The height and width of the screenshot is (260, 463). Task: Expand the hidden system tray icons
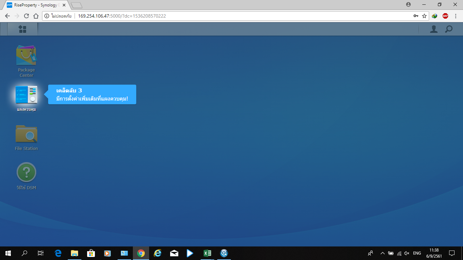382,253
